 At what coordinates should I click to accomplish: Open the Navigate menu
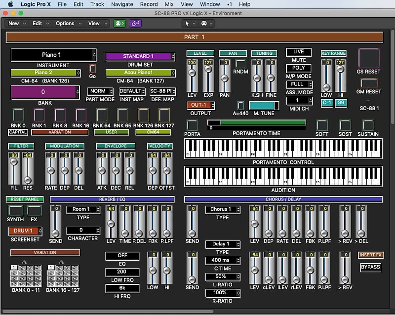122,4
